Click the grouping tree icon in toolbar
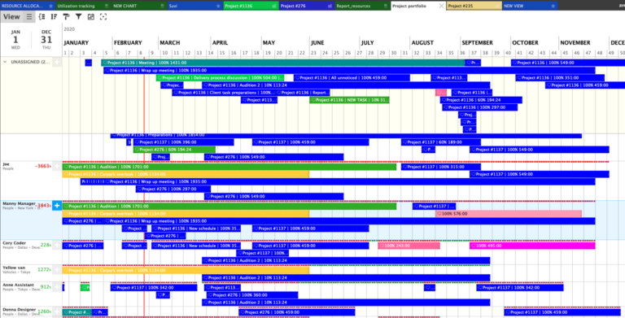Image resolution: width=625 pixels, height=318 pixels. [x=42, y=17]
